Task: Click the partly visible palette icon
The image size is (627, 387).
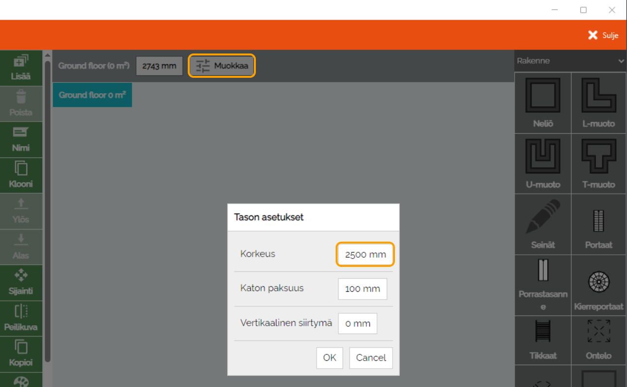Action: (21, 381)
